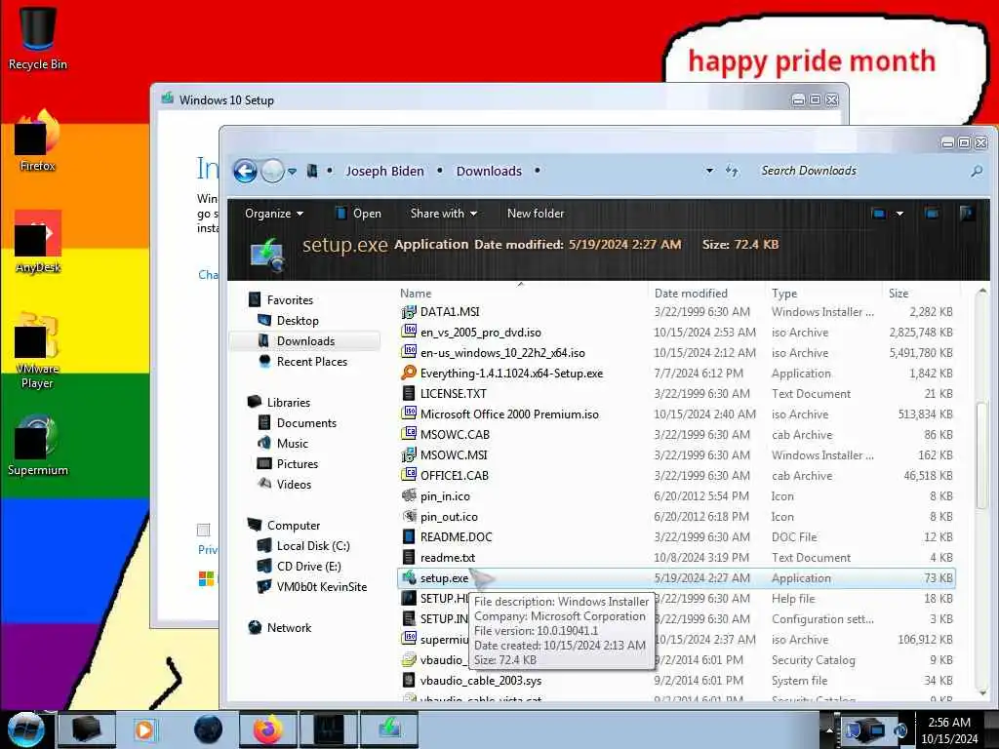Show hidden tray icons arrow
Screen dimensions: 999x749
coord(829,729)
